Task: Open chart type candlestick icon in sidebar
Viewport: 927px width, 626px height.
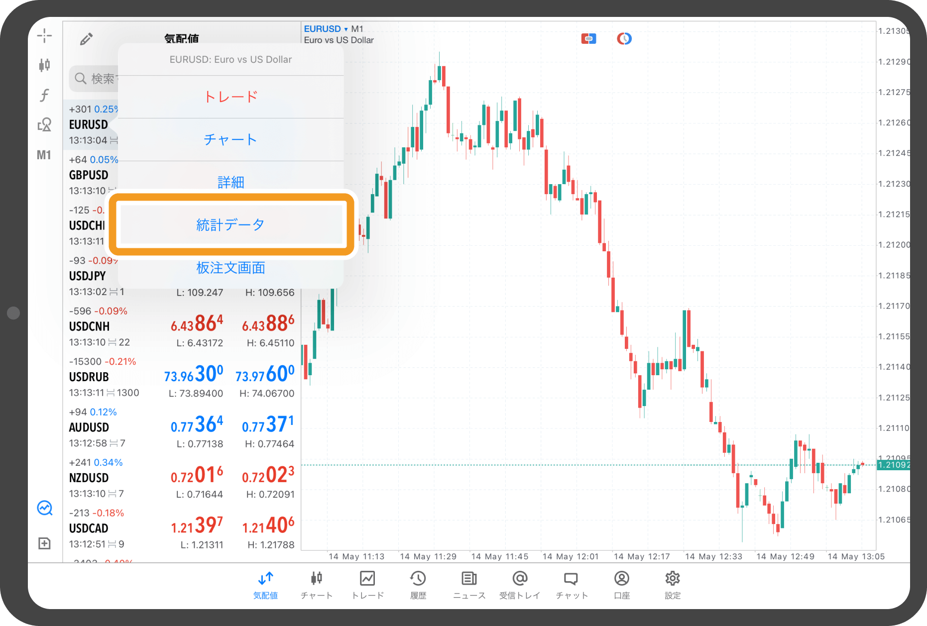Action: [x=44, y=65]
